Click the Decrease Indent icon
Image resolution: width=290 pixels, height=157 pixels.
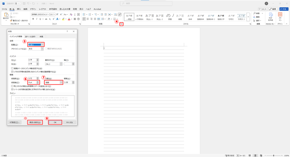(102, 14)
